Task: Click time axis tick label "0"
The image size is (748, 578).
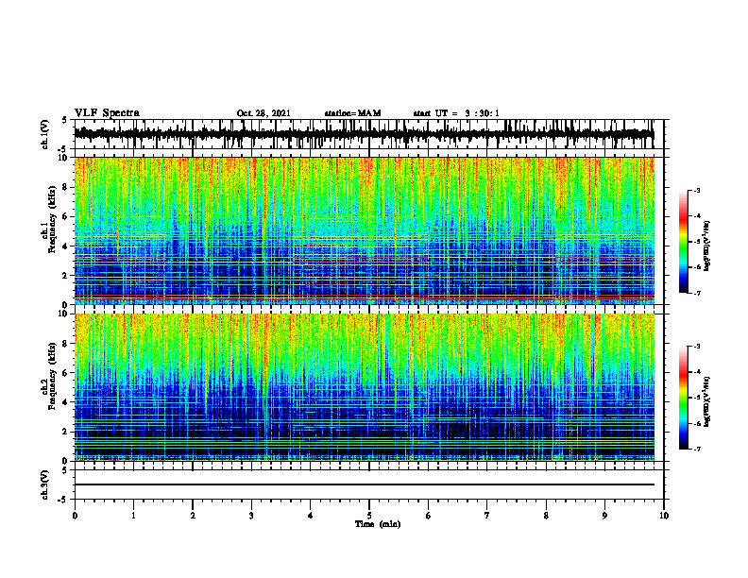Action: [x=75, y=516]
